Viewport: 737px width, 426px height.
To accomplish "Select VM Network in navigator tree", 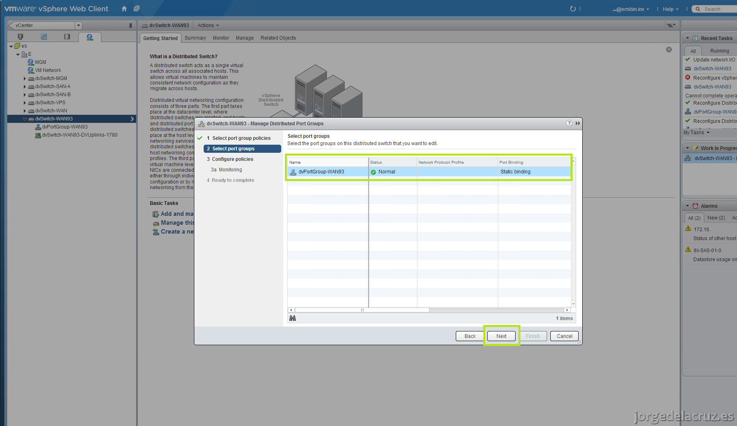I will [x=48, y=70].
